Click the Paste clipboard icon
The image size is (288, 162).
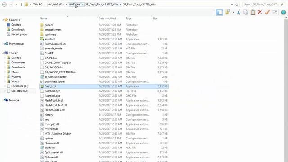pyautogui.click(x=253, y=12)
